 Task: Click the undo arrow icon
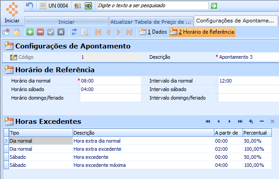point(29,6)
